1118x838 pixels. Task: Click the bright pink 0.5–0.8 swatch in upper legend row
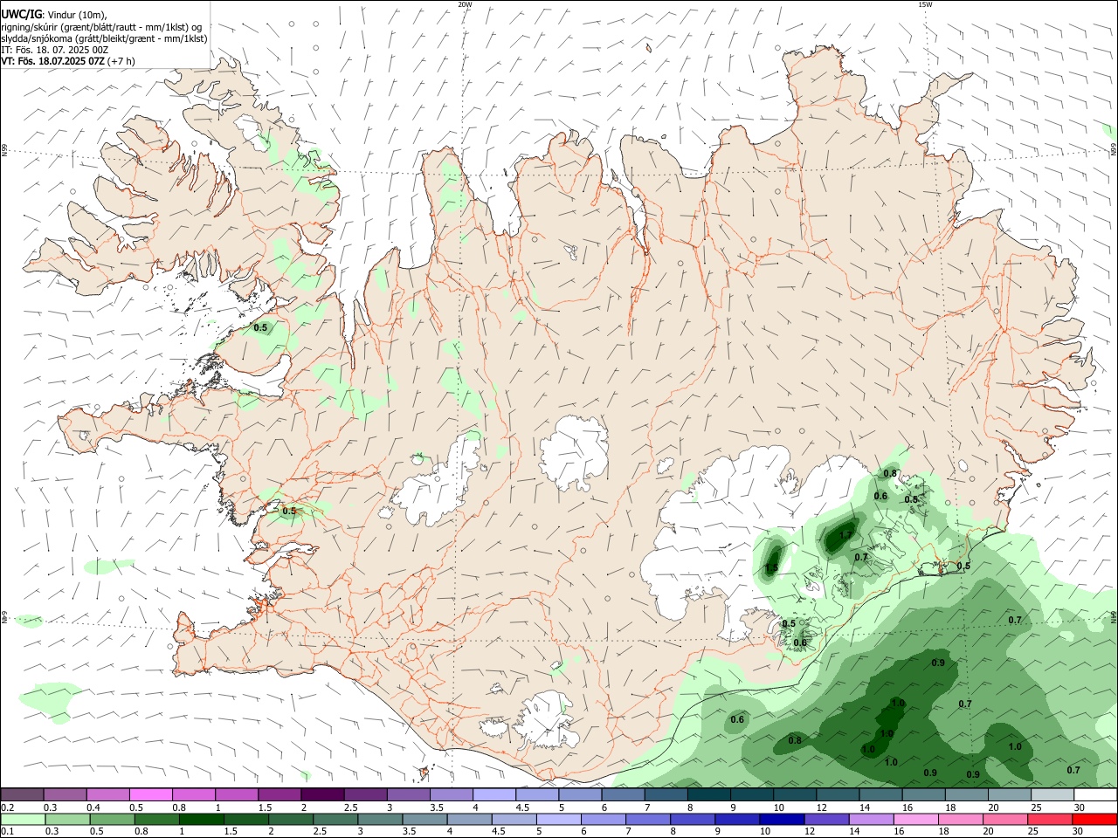point(151,795)
